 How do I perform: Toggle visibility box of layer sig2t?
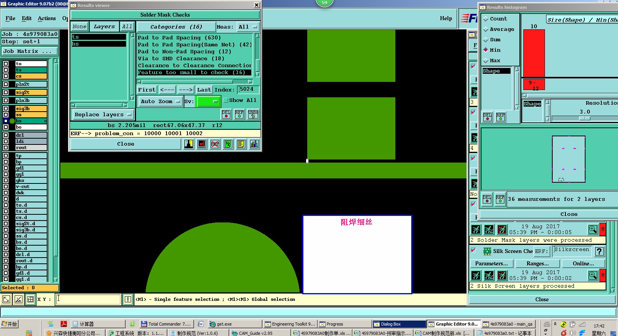pyautogui.click(x=6, y=92)
